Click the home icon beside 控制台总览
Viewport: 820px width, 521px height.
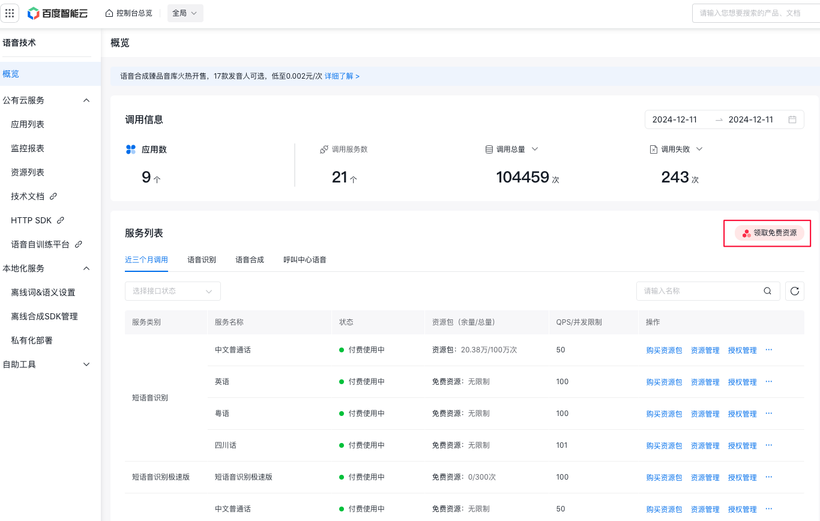click(109, 13)
